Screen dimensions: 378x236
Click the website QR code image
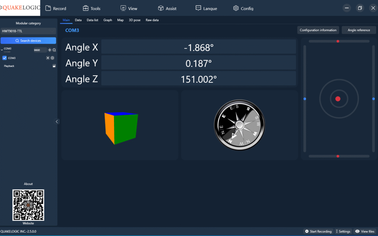point(28,205)
